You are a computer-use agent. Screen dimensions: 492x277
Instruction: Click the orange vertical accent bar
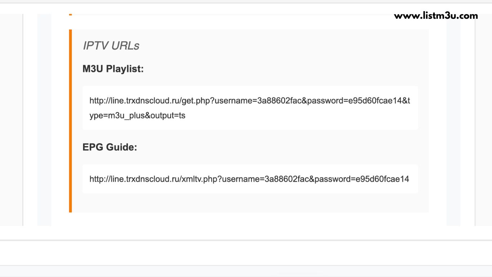[71, 121]
